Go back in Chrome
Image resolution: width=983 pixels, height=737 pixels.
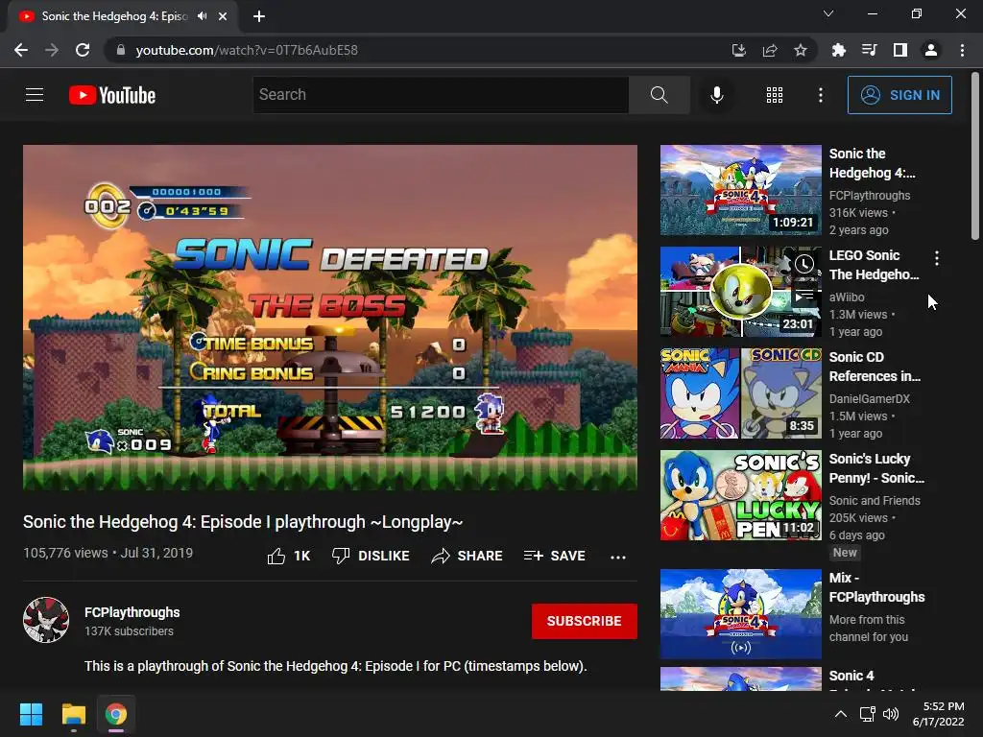[21, 50]
